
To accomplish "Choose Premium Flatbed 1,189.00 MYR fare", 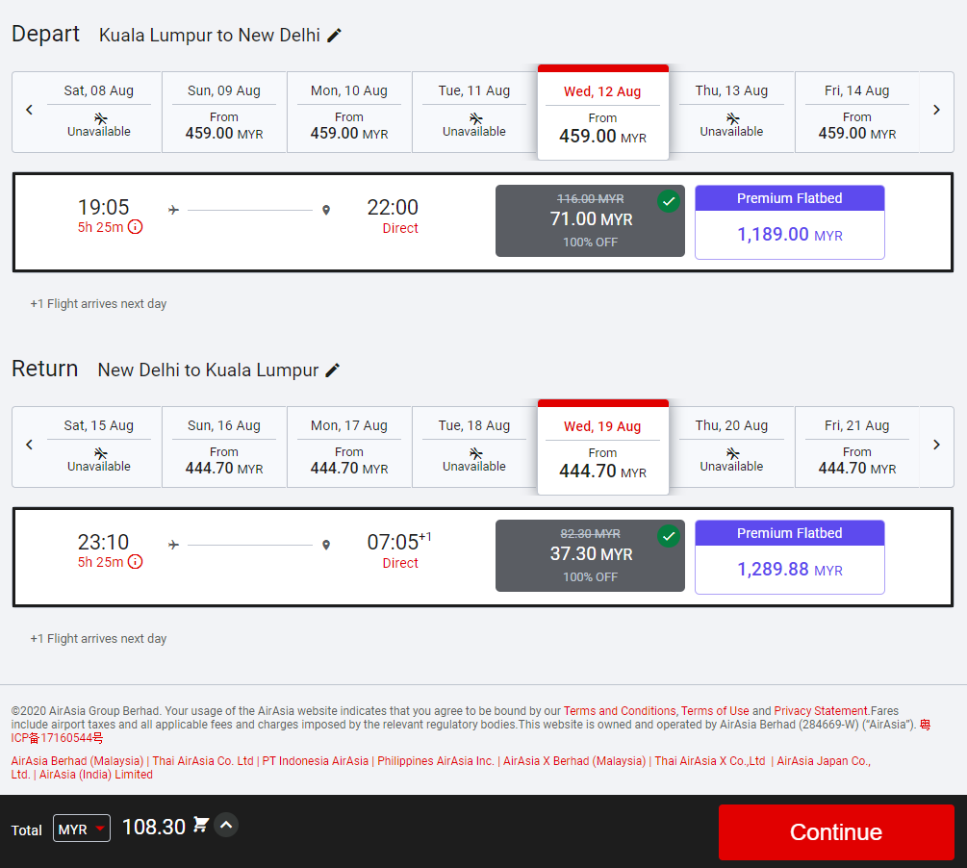I will pyautogui.click(x=789, y=223).
